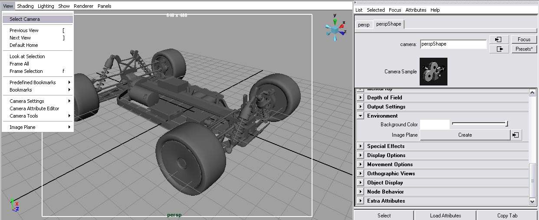This screenshot has height=220, width=539.
Task: Choose Camera Attribute Editor entry
Action: [x=38, y=108]
